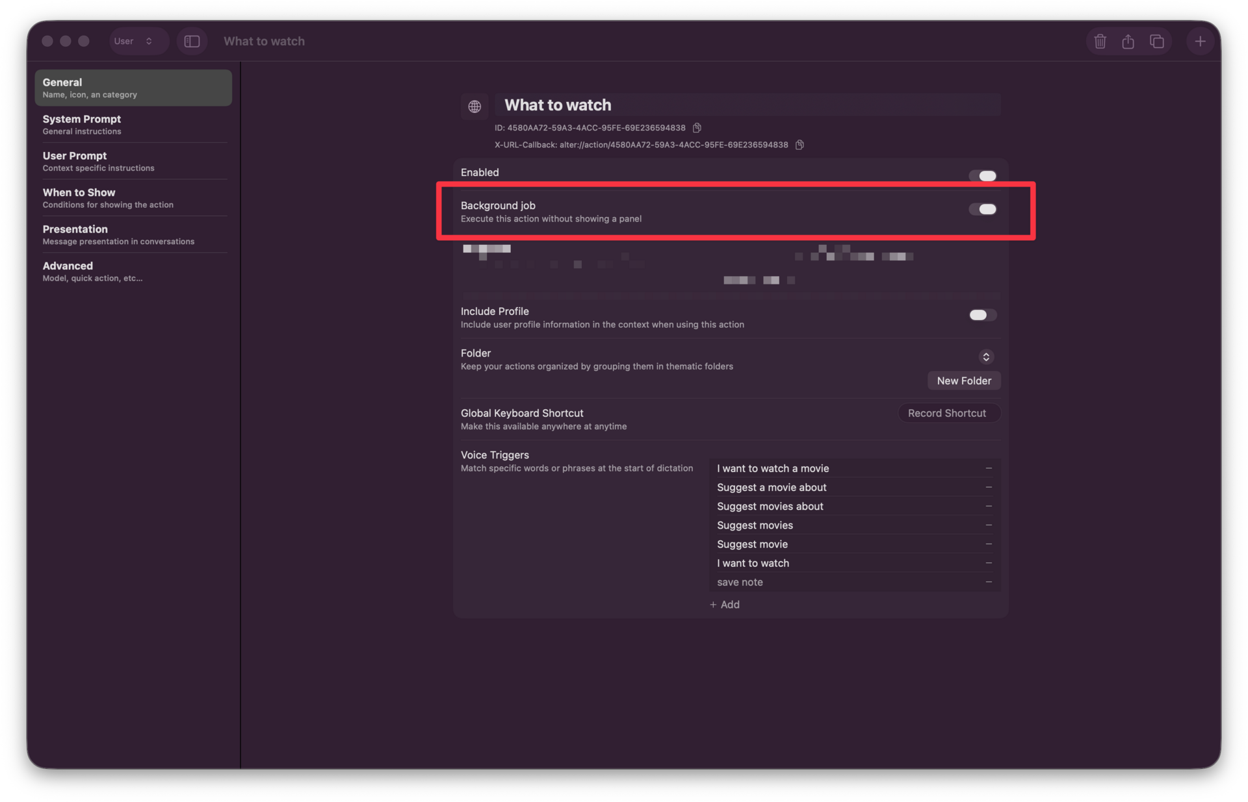
Task: Click the globe icon beside action name
Action: pos(474,106)
